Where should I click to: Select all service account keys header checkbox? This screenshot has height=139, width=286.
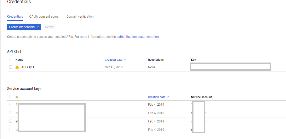[11, 97]
